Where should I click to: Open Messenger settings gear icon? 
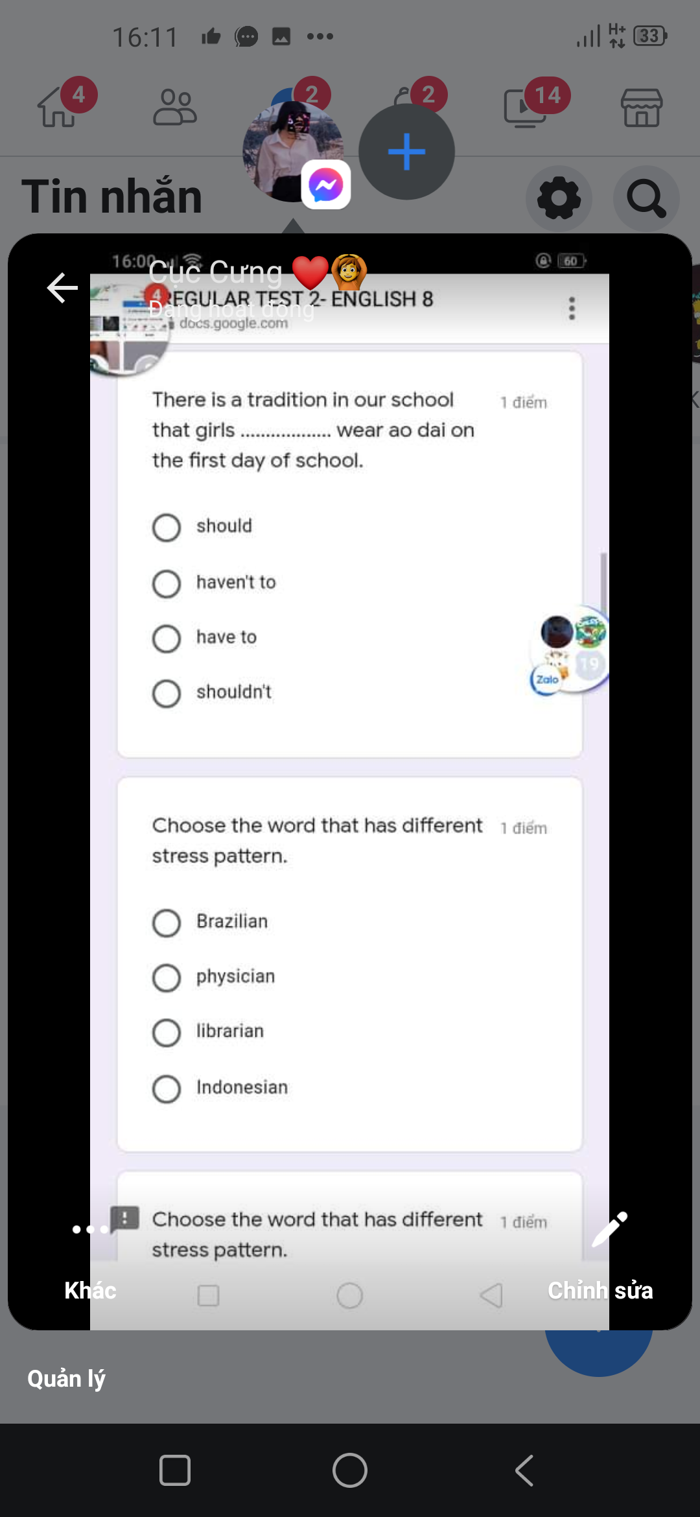click(559, 199)
